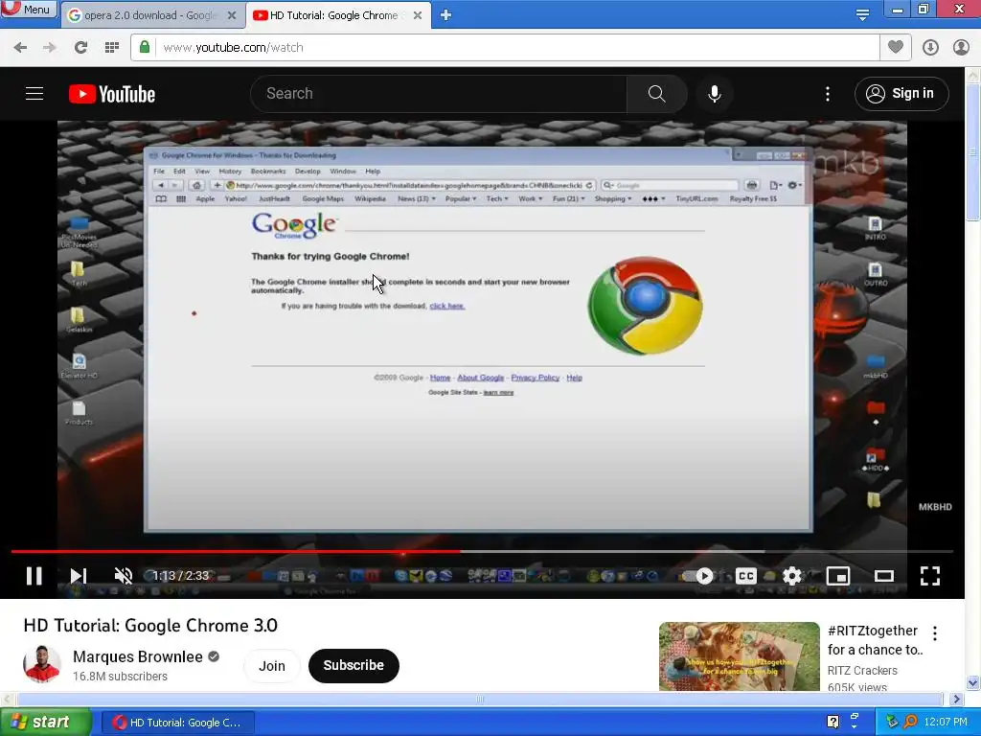
Task: Click the Join button
Action: click(272, 666)
